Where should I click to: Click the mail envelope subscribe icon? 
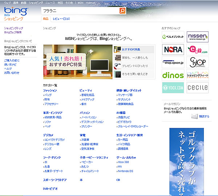click(x=194, y=116)
